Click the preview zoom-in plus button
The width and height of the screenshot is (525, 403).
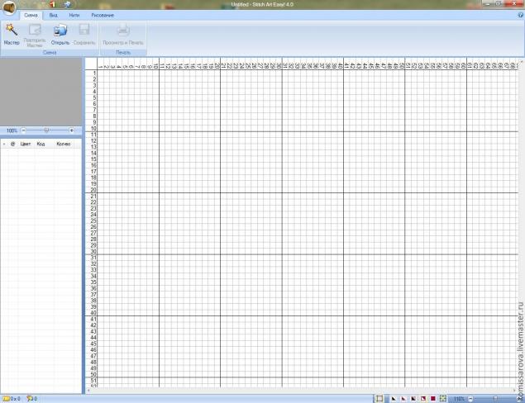point(71,130)
